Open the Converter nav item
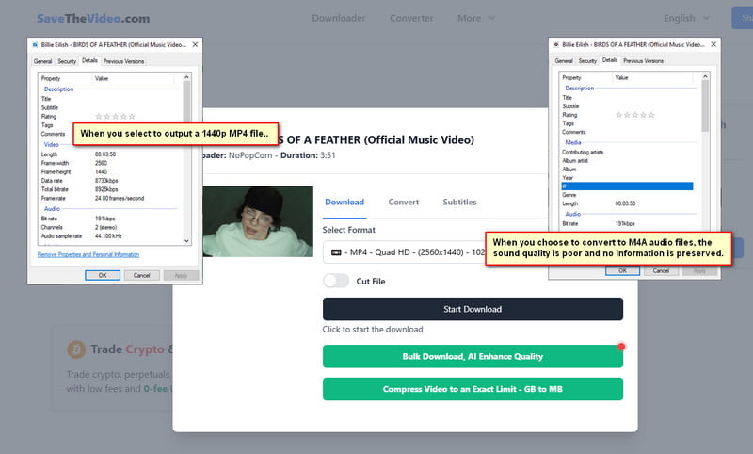The height and width of the screenshot is (454, 753). click(411, 18)
